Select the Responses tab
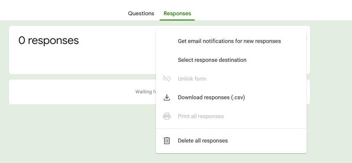 pos(177,13)
